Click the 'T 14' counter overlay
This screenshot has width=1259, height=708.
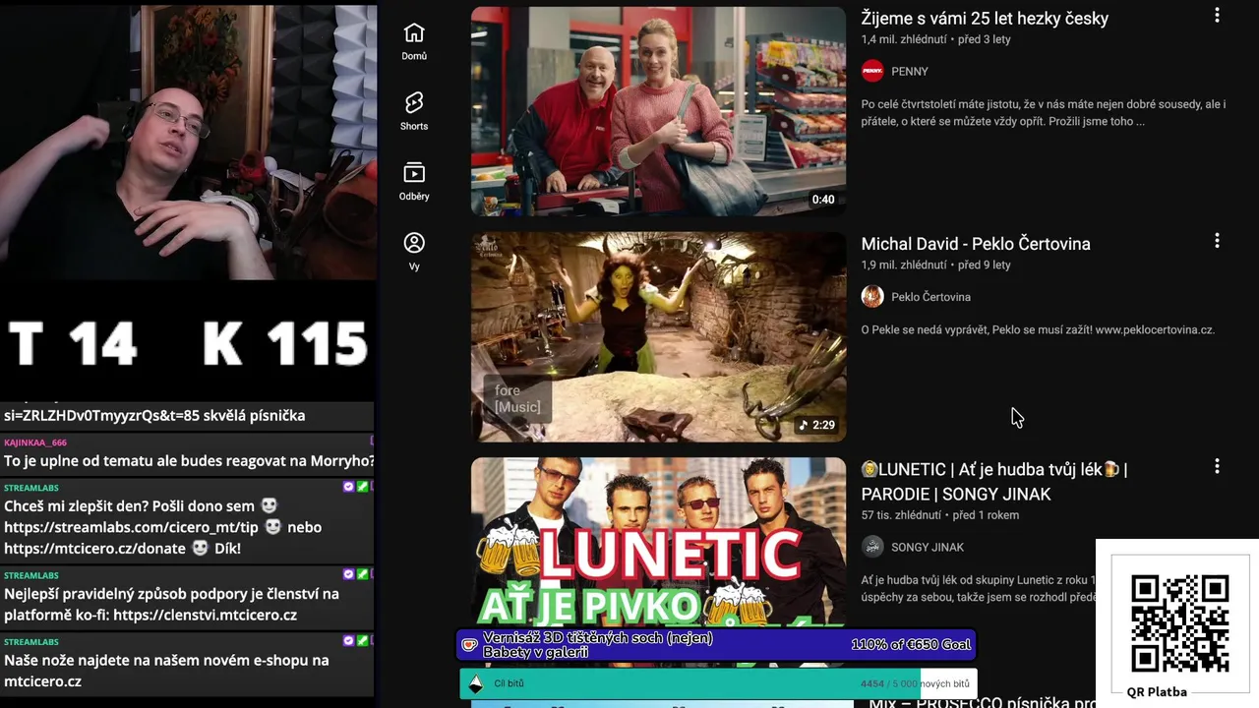click(x=72, y=344)
